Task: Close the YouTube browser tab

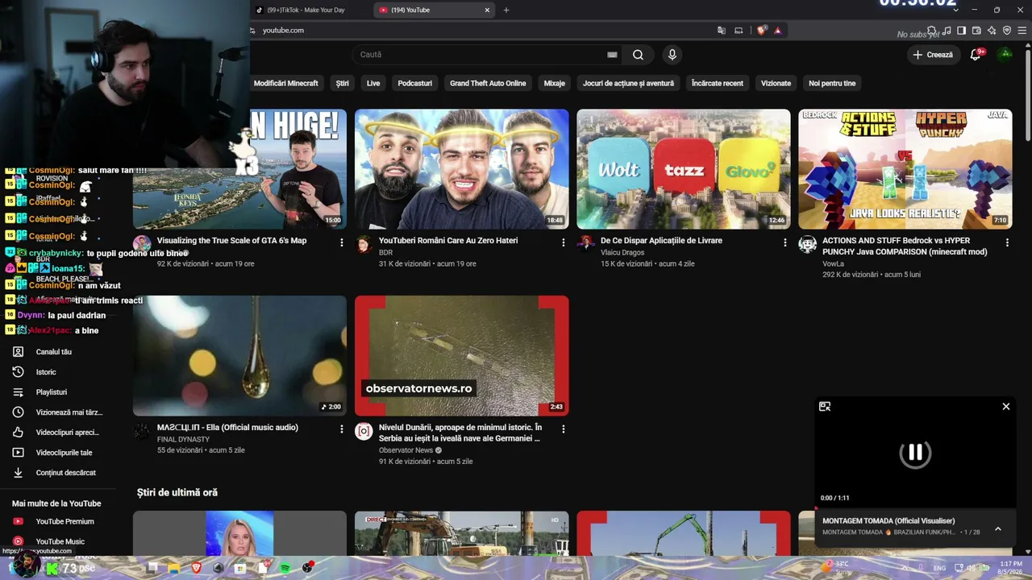Action: point(487,10)
